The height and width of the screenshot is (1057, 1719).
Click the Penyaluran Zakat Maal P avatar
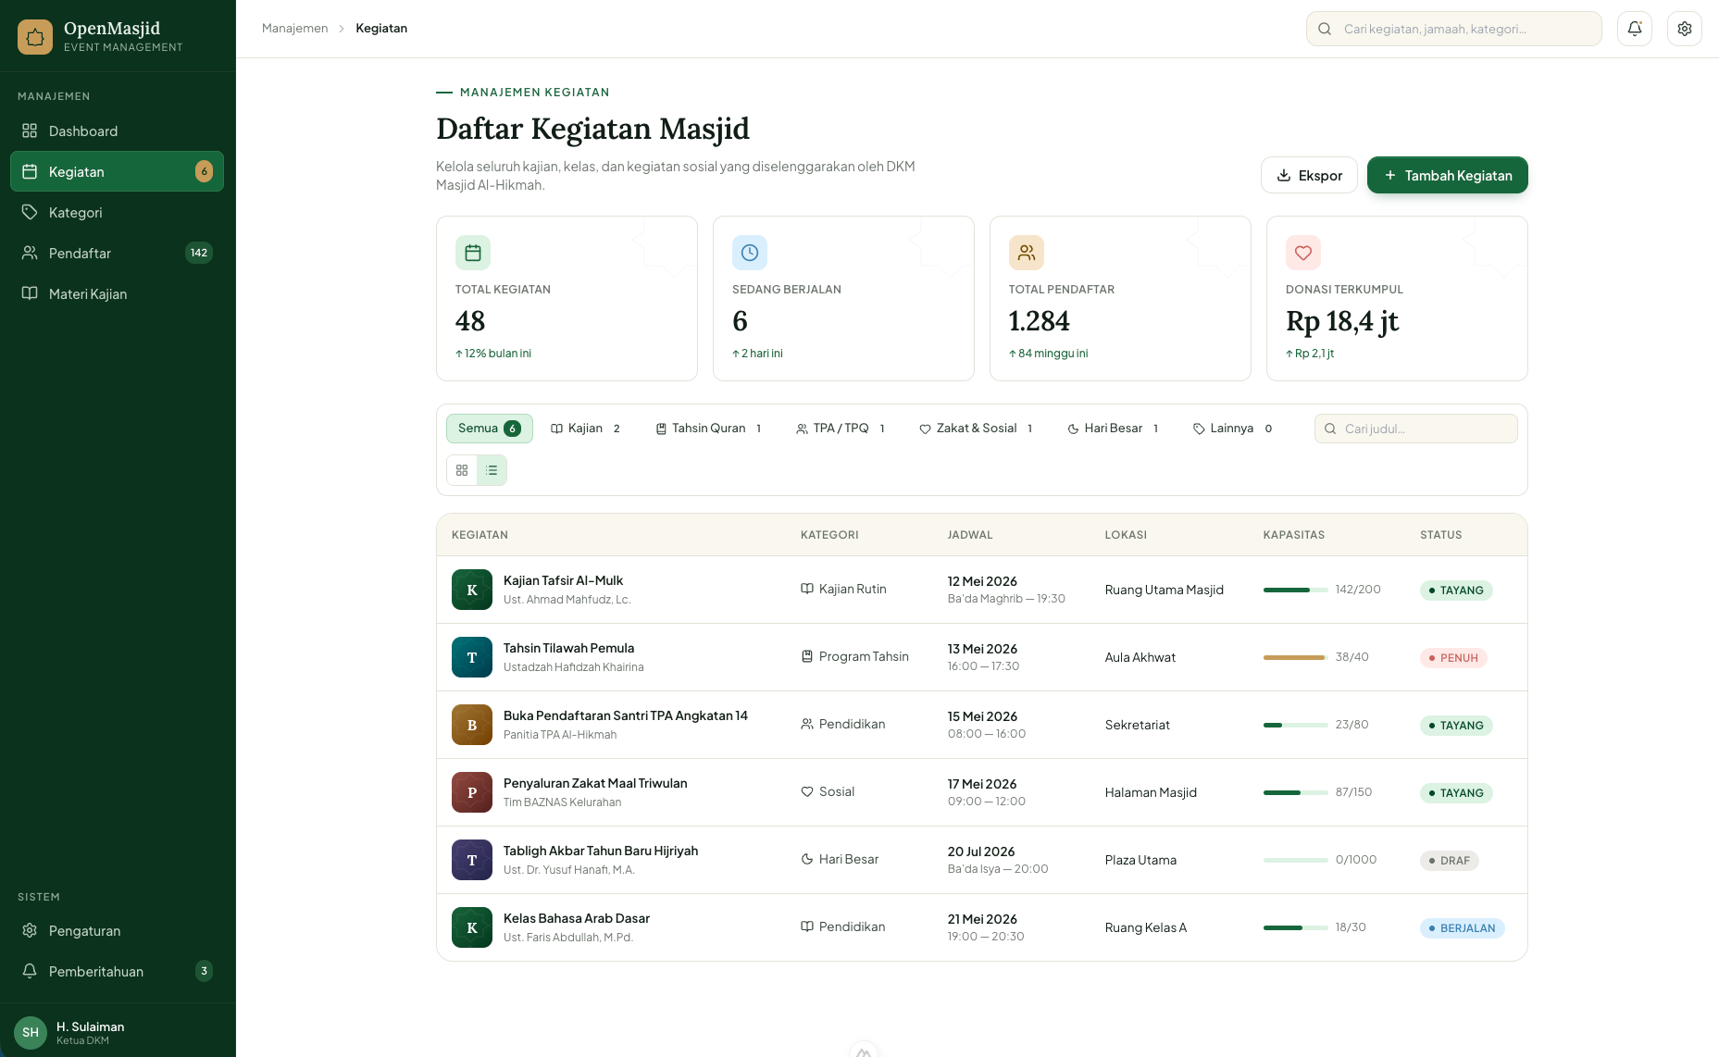click(472, 792)
